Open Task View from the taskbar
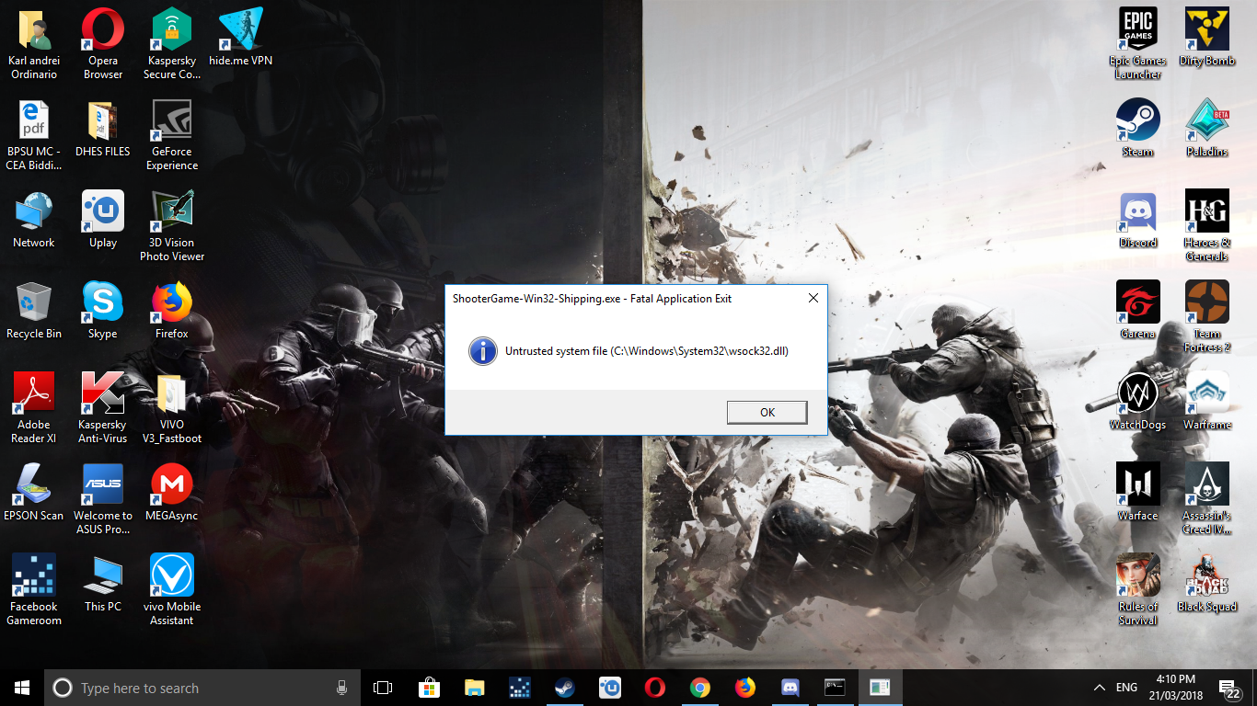Image resolution: width=1257 pixels, height=706 pixels. pyautogui.click(x=383, y=688)
